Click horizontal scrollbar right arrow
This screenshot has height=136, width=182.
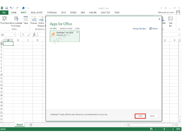coord(177,125)
